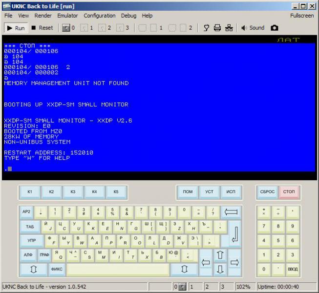Click the network icon in toolbar
This screenshot has width=319, height=293.
[229, 28]
